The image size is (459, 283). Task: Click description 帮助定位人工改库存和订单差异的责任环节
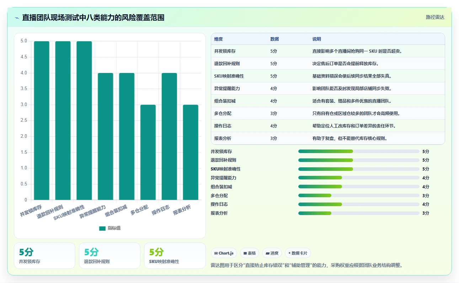354,126
